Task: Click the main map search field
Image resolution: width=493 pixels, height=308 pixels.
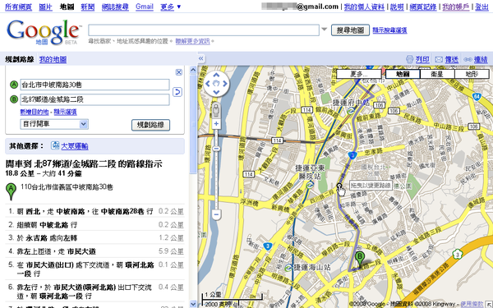Action: coord(204,30)
